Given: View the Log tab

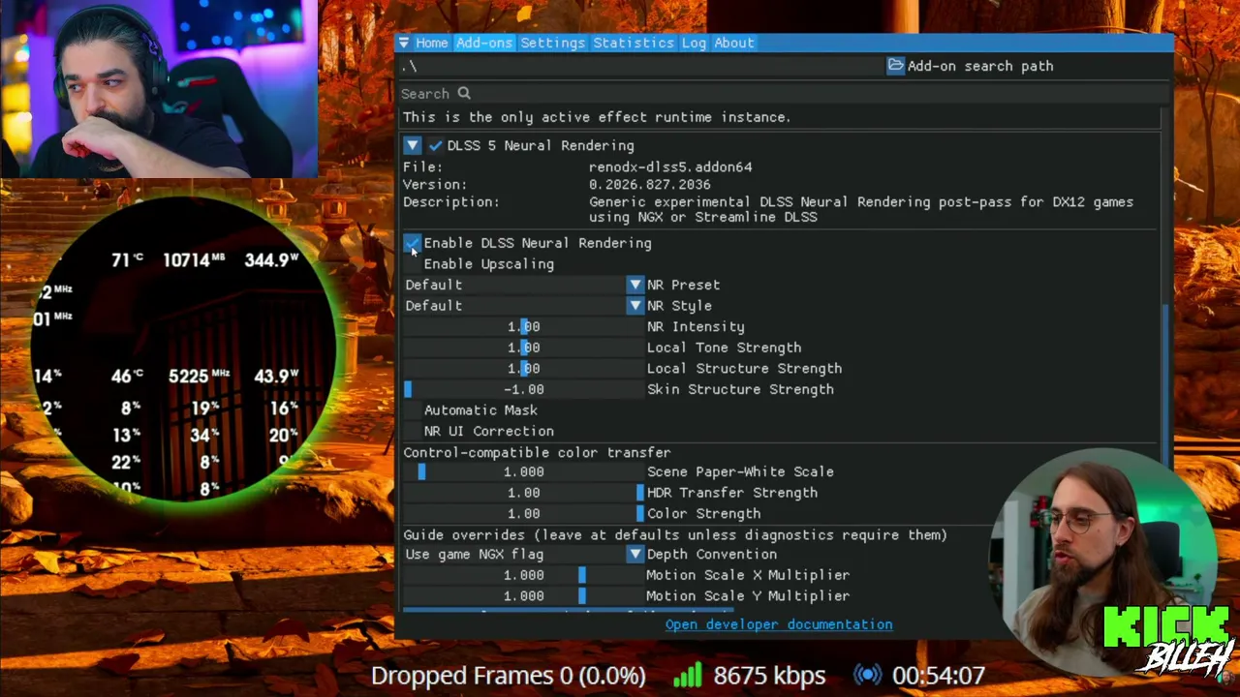Looking at the screenshot, I should tap(694, 43).
